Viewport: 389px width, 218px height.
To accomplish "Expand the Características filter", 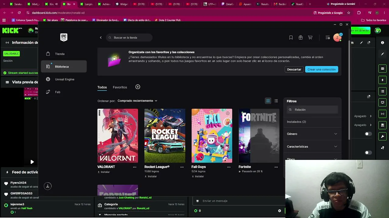I will [312, 147].
